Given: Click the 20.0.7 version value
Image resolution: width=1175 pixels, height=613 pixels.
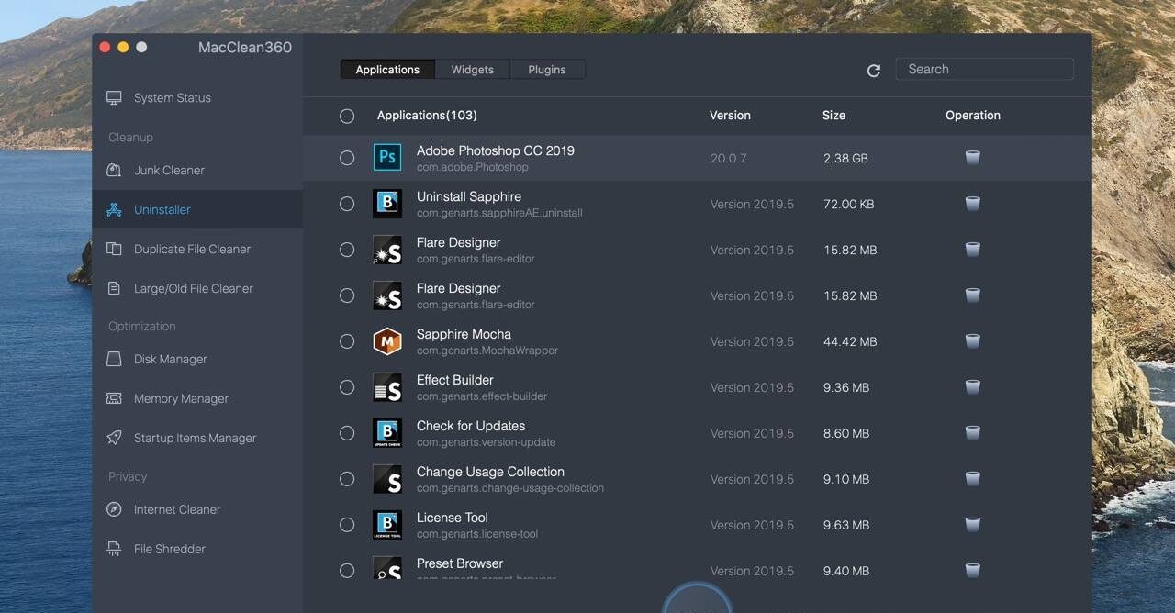Looking at the screenshot, I should pyautogui.click(x=729, y=158).
